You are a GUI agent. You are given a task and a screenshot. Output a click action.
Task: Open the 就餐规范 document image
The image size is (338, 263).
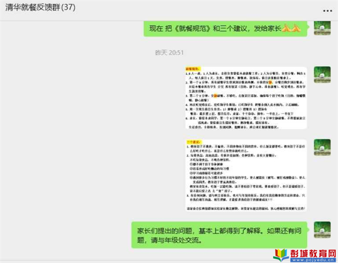[x=246, y=98]
